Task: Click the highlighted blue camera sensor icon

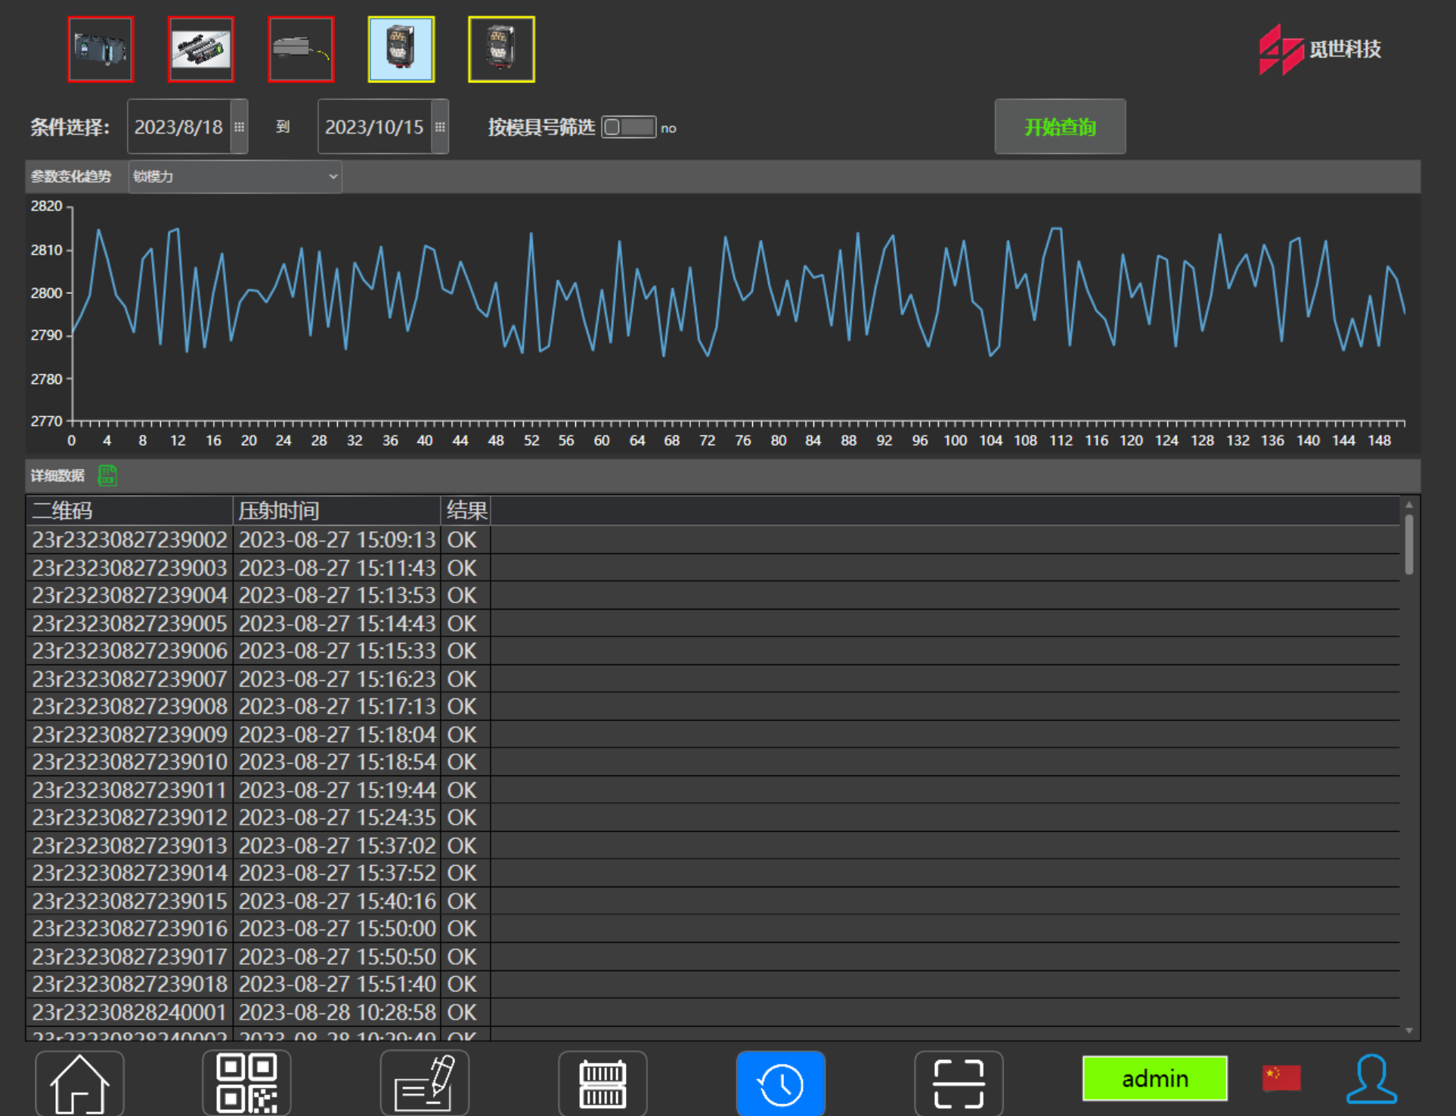Action: [x=401, y=50]
